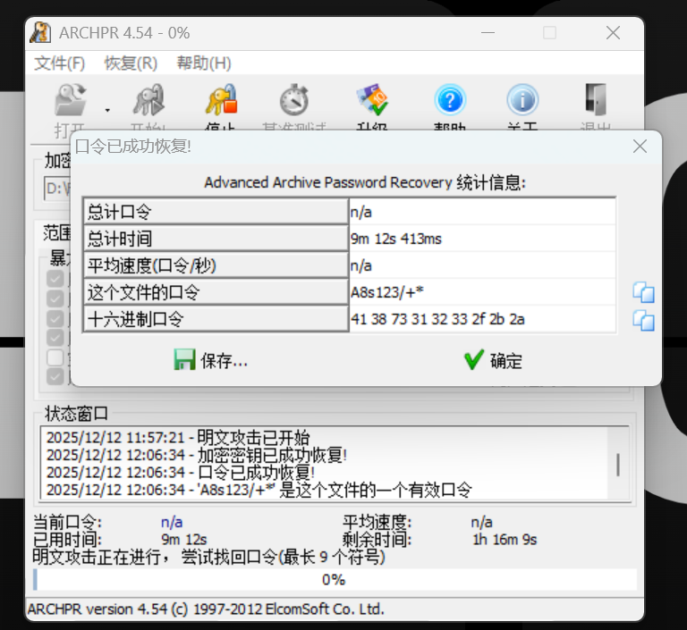Screen dimensions: 687x630
Task: Click the total time 9m 12s 413ms
Action: coord(396,239)
